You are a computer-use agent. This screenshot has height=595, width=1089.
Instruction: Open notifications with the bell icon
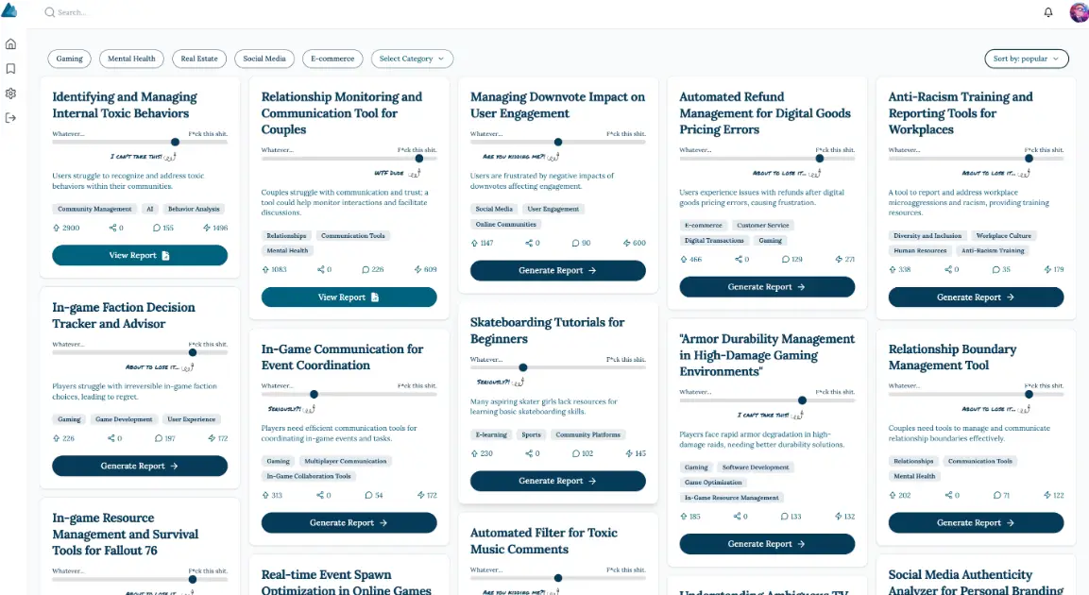point(1048,12)
